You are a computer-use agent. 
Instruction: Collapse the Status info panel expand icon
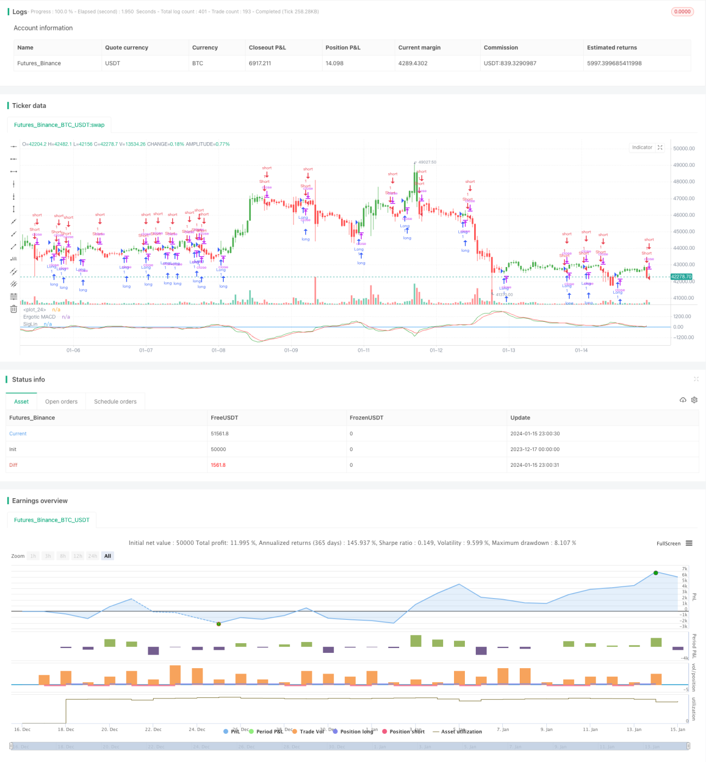pyautogui.click(x=696, y=379)
